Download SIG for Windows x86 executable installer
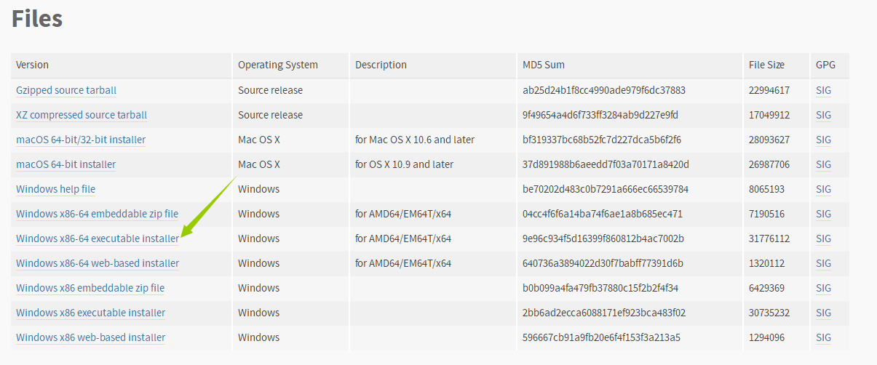 click(x=823, y=313)
